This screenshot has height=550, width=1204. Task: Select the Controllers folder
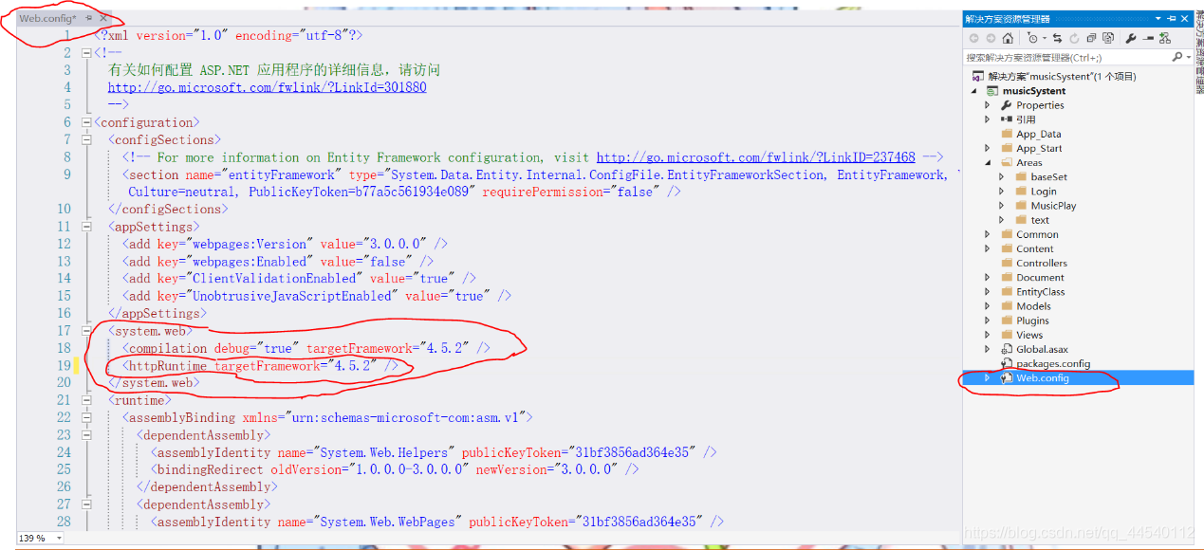[x=1042, y=263]
